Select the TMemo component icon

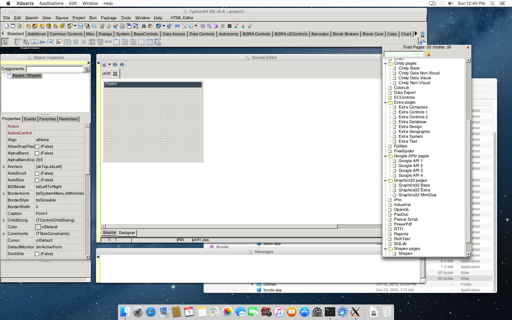[x=59, y=42]
